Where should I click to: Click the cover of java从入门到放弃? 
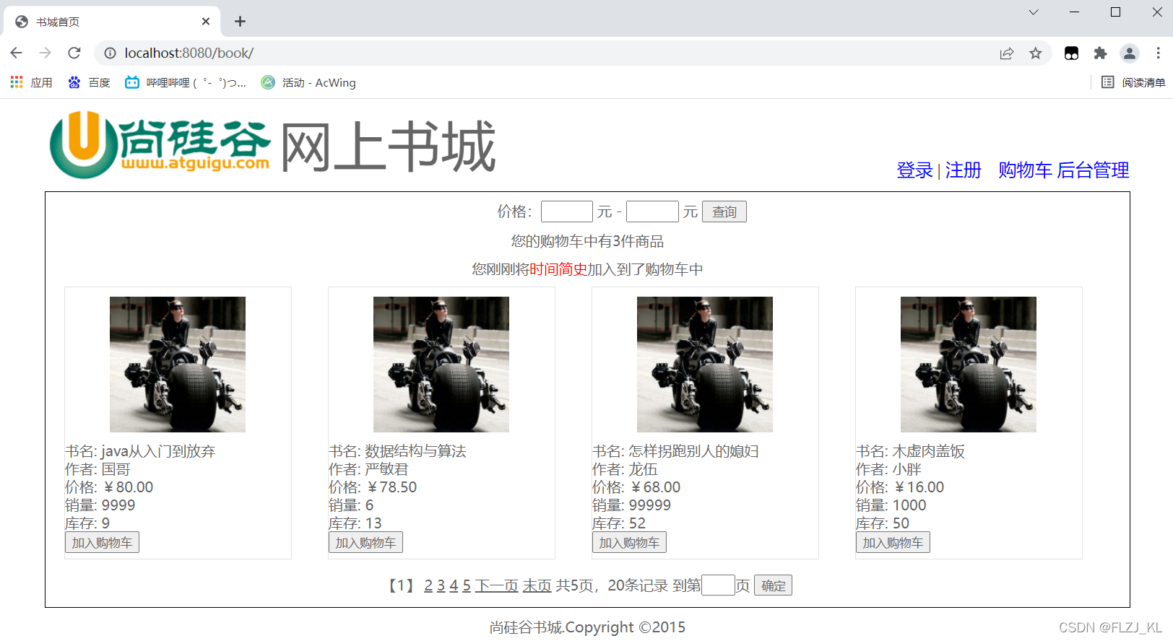[178, 365]
